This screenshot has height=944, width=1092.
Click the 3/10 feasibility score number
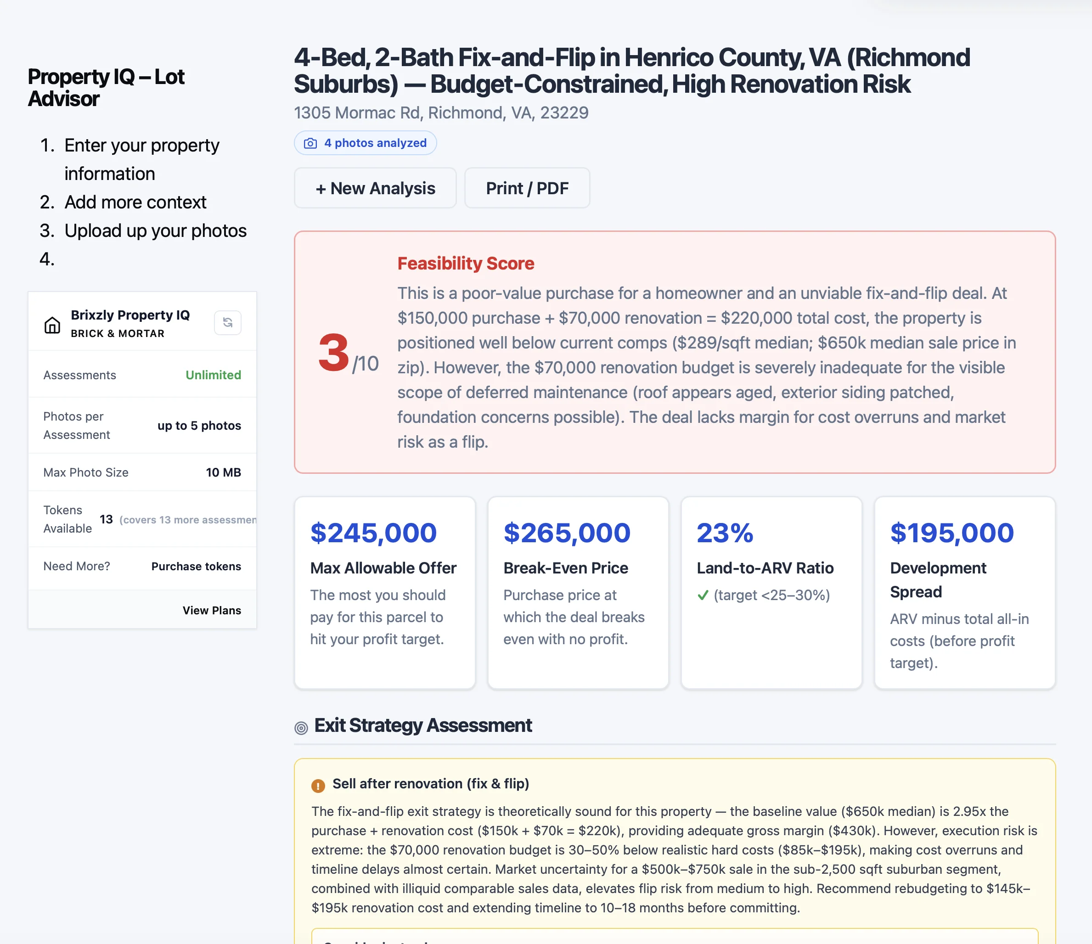pos(348,353)
